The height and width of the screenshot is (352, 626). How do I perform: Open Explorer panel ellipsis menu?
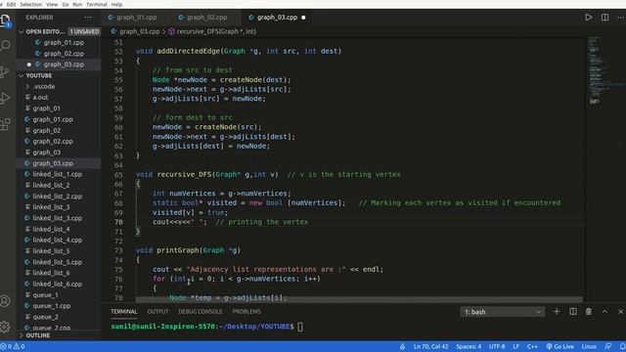coord(88,18)
